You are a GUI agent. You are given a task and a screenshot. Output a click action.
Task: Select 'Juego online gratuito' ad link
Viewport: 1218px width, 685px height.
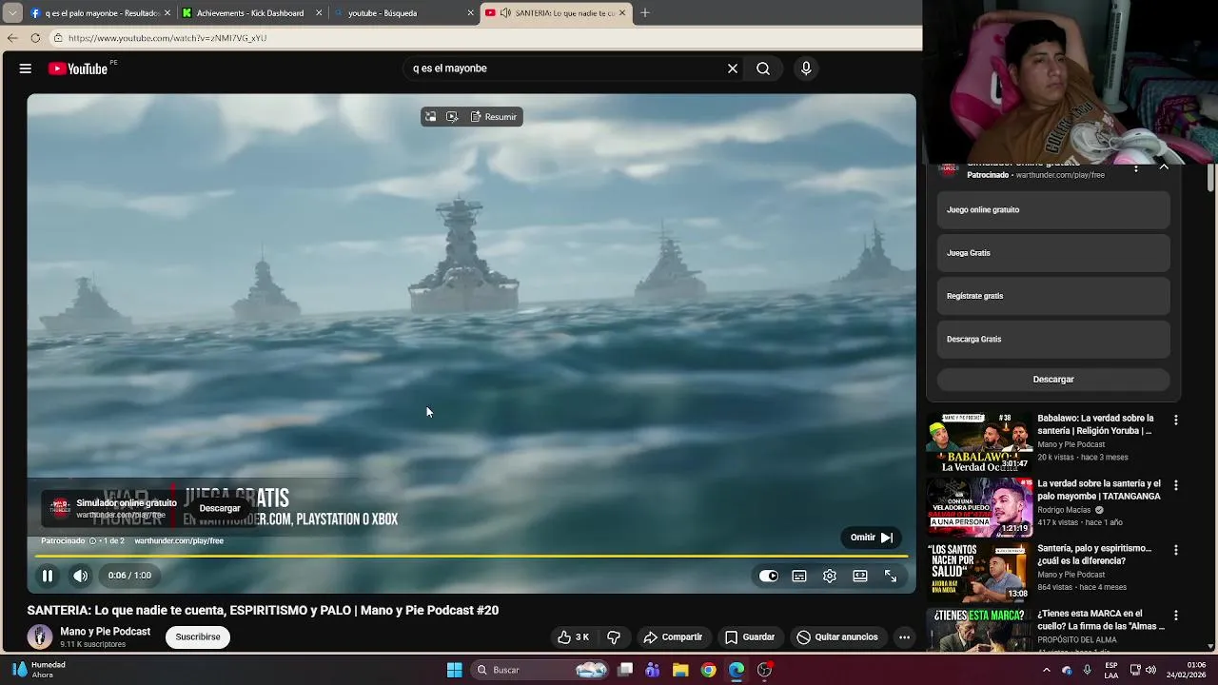point(1053,210)
